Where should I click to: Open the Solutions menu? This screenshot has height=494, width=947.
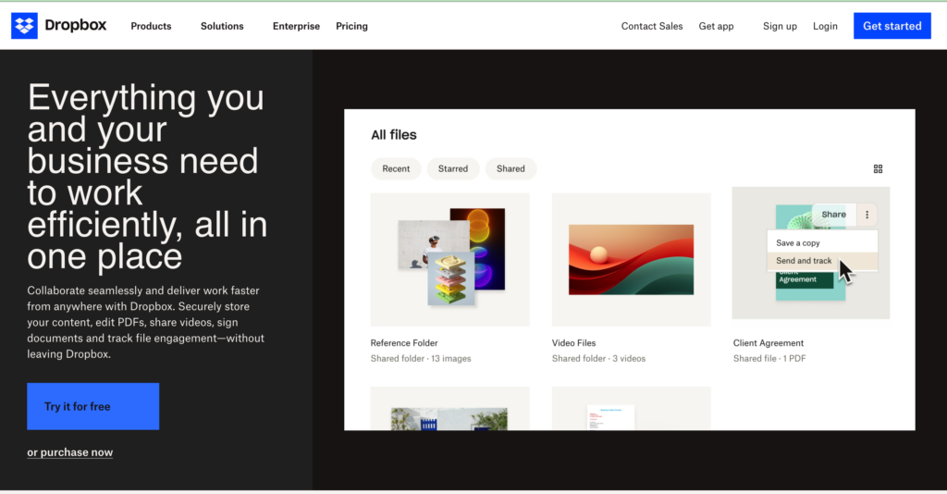pyautogui.click(x=222, y=26)
